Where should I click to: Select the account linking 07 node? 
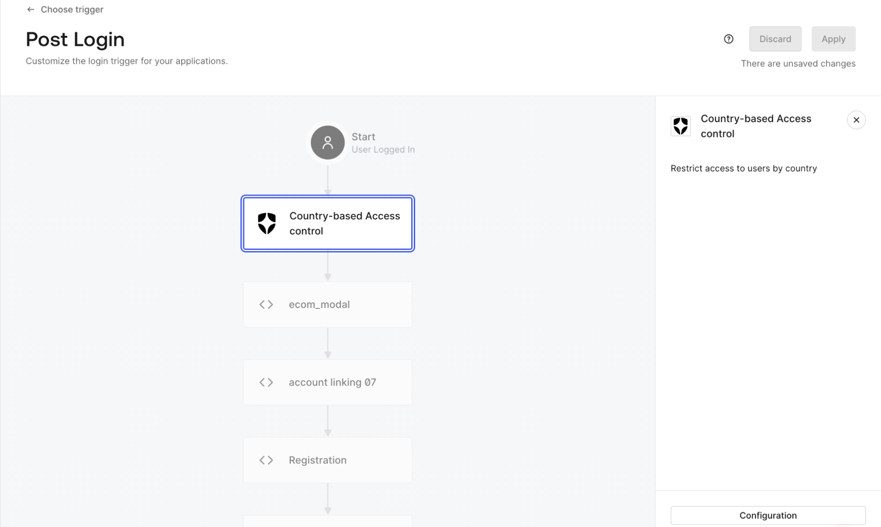tap(327, 382)
